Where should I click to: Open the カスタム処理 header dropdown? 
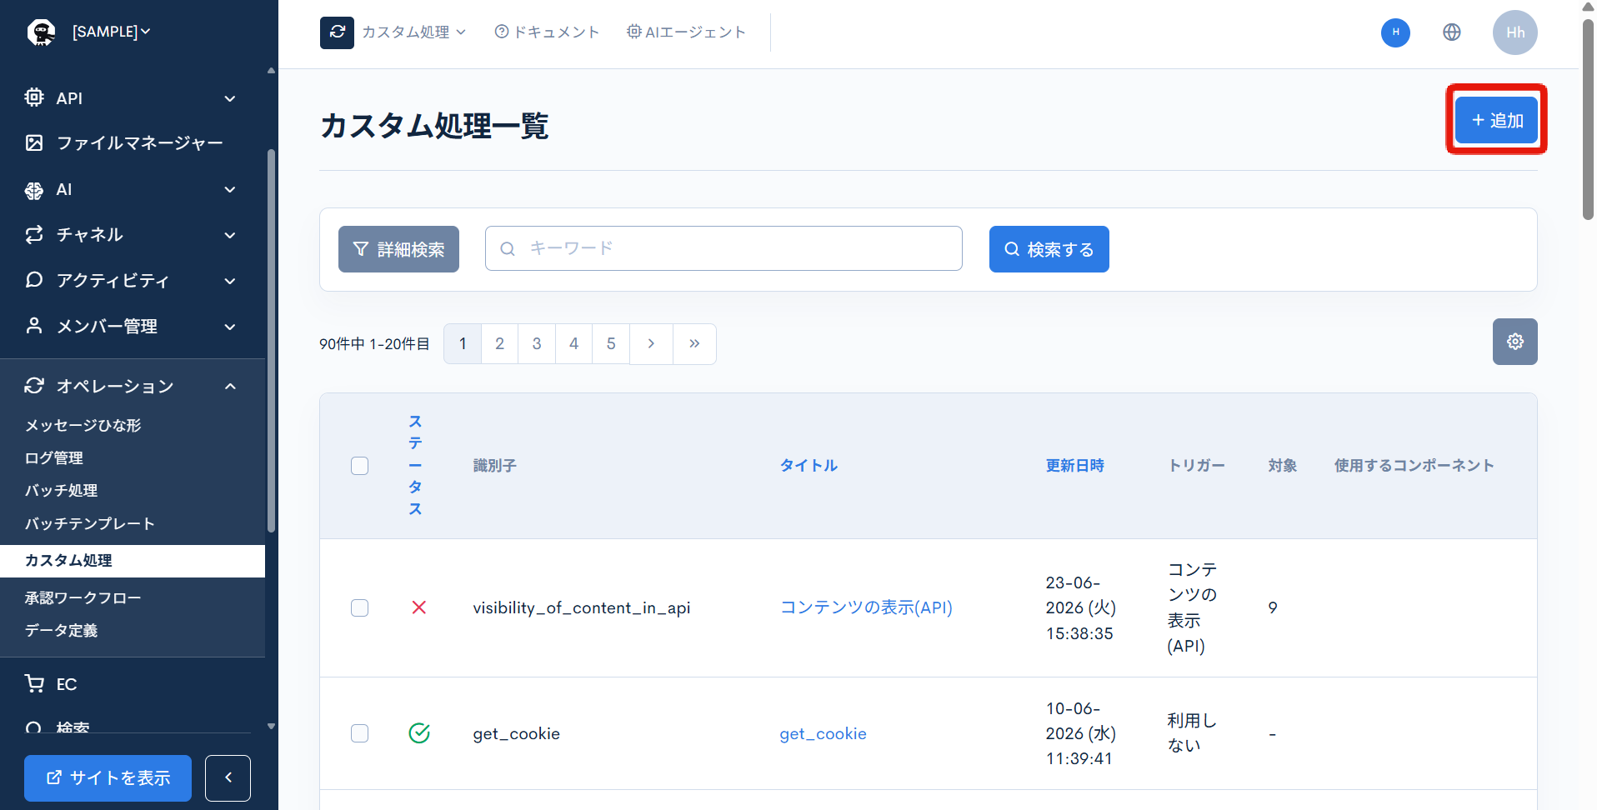pyautogui.click(x=413, y=32)
